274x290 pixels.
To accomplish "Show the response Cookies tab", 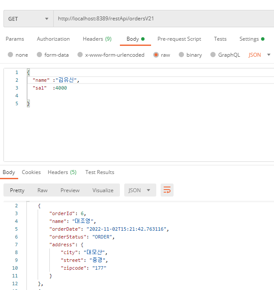I will (31, 172).
